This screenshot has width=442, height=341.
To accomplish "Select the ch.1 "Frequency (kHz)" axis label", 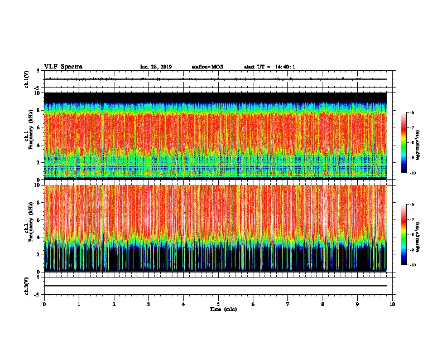I will pyautogui.click(x=31, y=129).
